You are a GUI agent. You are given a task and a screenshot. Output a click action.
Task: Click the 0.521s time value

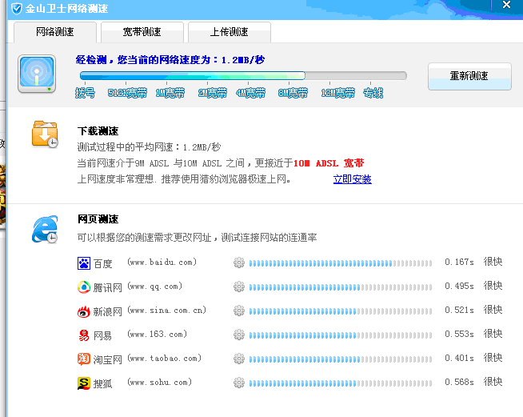tap(459, 311)
